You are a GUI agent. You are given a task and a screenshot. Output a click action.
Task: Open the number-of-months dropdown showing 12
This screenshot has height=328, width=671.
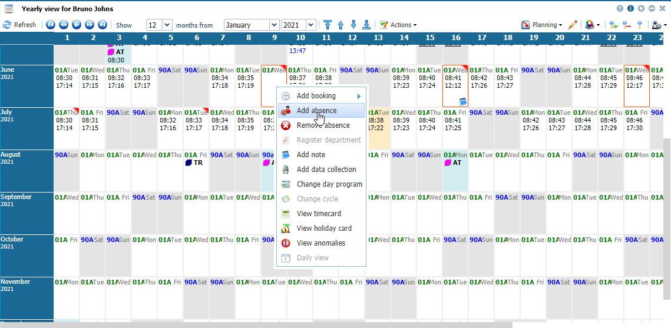[167, 25]
